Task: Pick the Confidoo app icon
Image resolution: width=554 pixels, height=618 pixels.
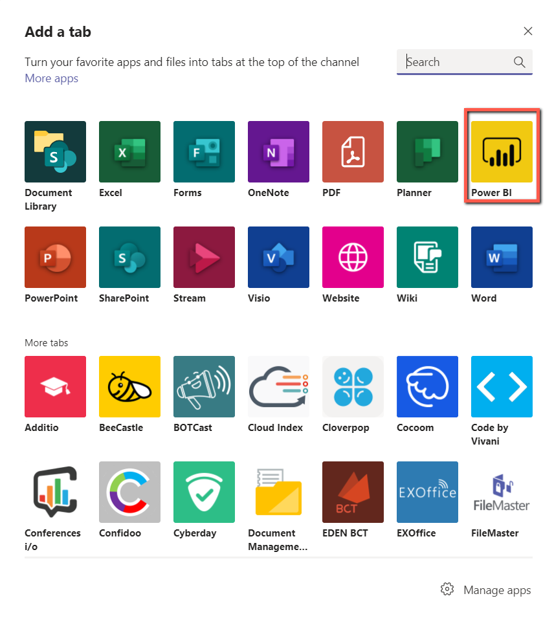Action: click(129, 492)
